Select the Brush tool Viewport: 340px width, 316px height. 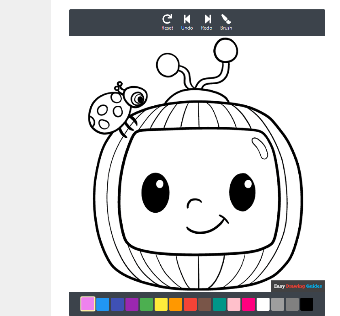tap(226, 22)
